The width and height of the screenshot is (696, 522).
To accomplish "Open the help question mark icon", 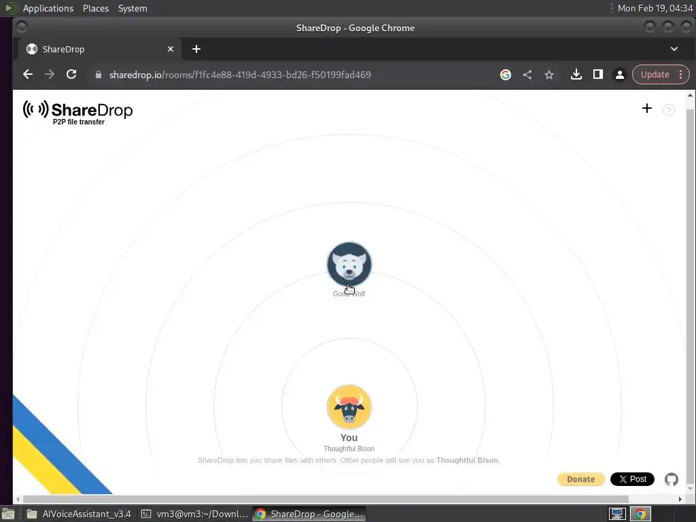I will point(669,110).
